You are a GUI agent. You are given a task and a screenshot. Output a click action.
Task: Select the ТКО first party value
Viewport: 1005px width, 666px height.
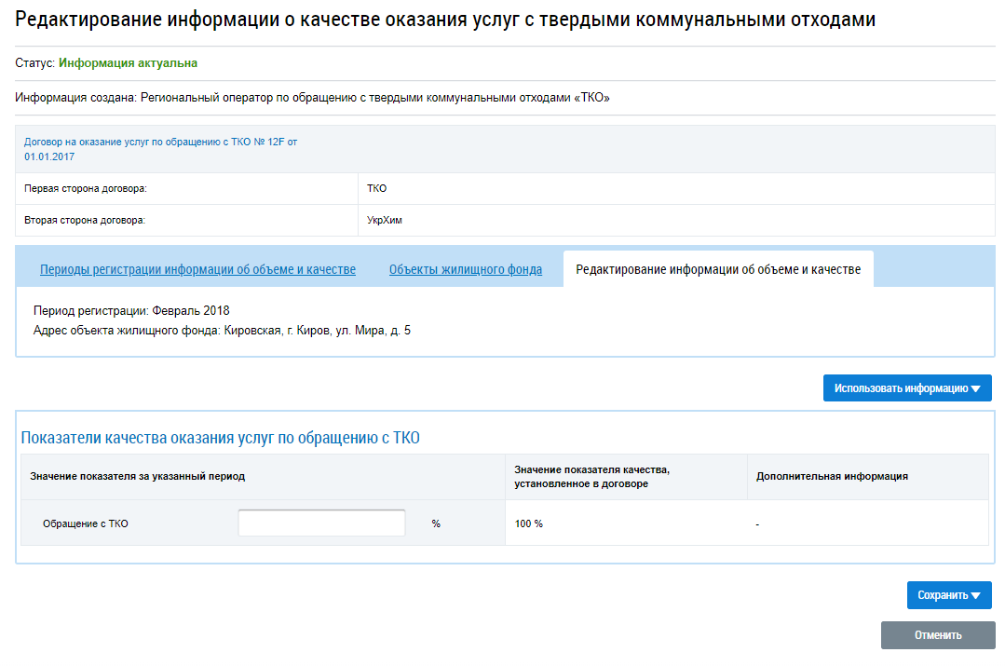tap(377, 188)
